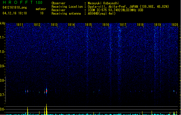181x115 pixels.
Task: Click the 1818 time marker
Action: pyautogui.click(x=140, y=25)
